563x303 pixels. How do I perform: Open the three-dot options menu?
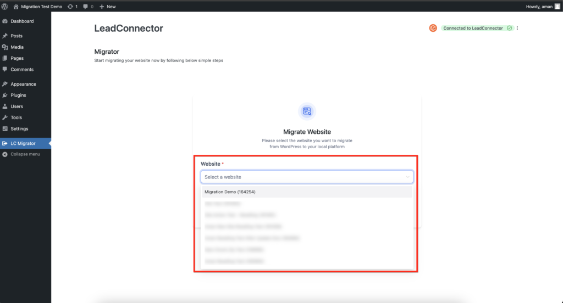click(517, 28)
